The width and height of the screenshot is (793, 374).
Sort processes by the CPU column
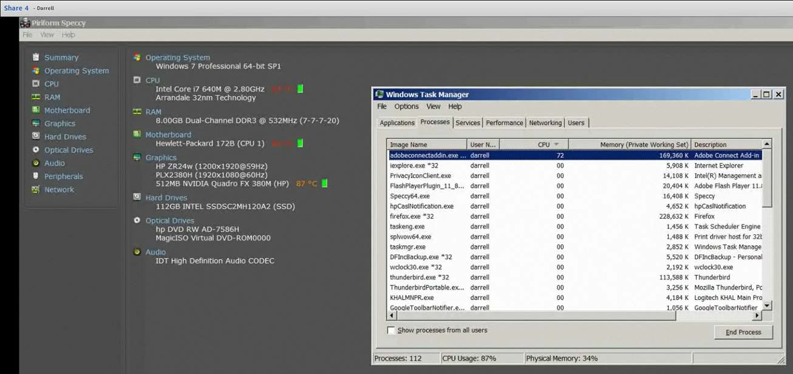534,144
